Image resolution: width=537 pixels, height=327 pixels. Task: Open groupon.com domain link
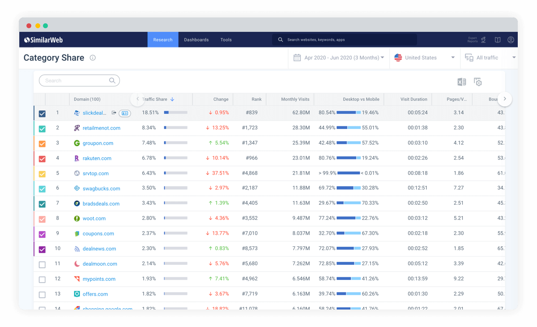(x=98, y=143)
